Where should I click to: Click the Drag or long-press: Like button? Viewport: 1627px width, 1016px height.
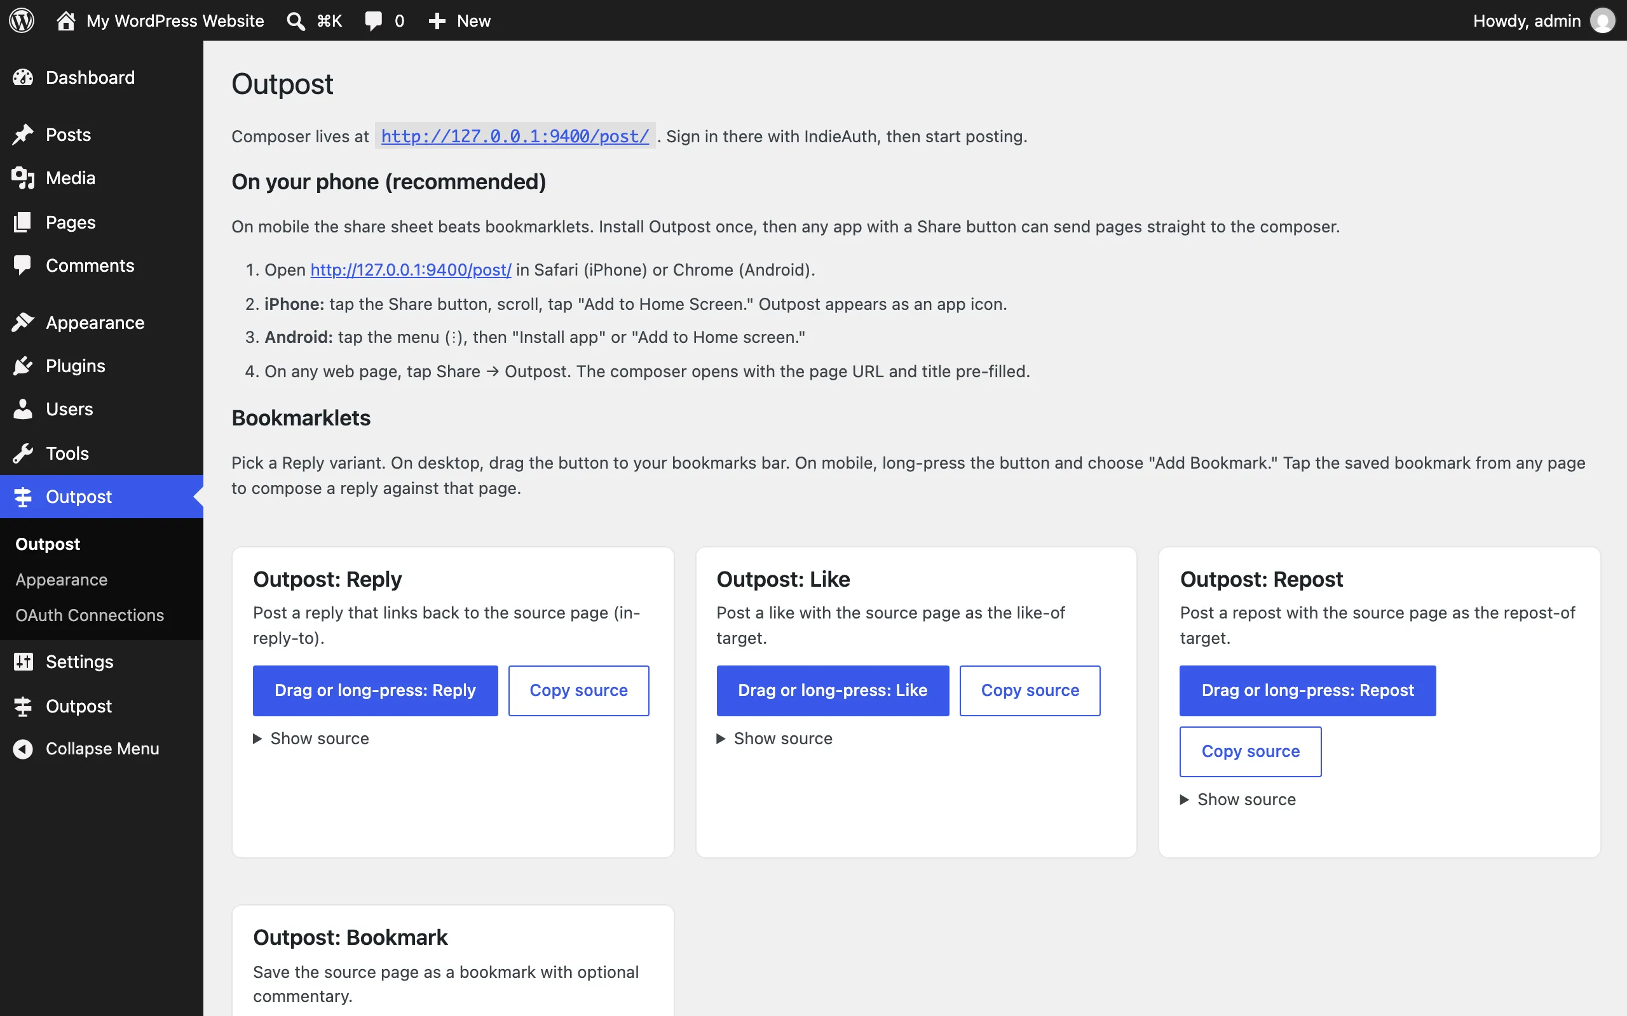[833, 691]
